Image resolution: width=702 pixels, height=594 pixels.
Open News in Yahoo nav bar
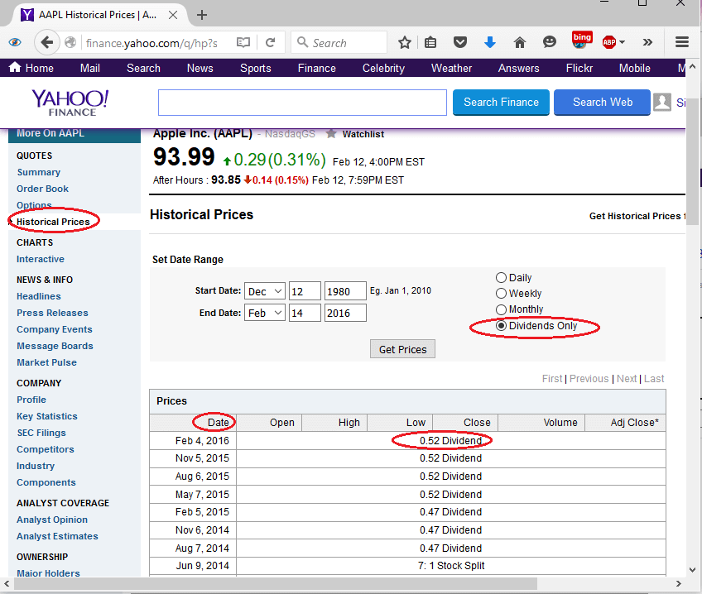(200, 68)
